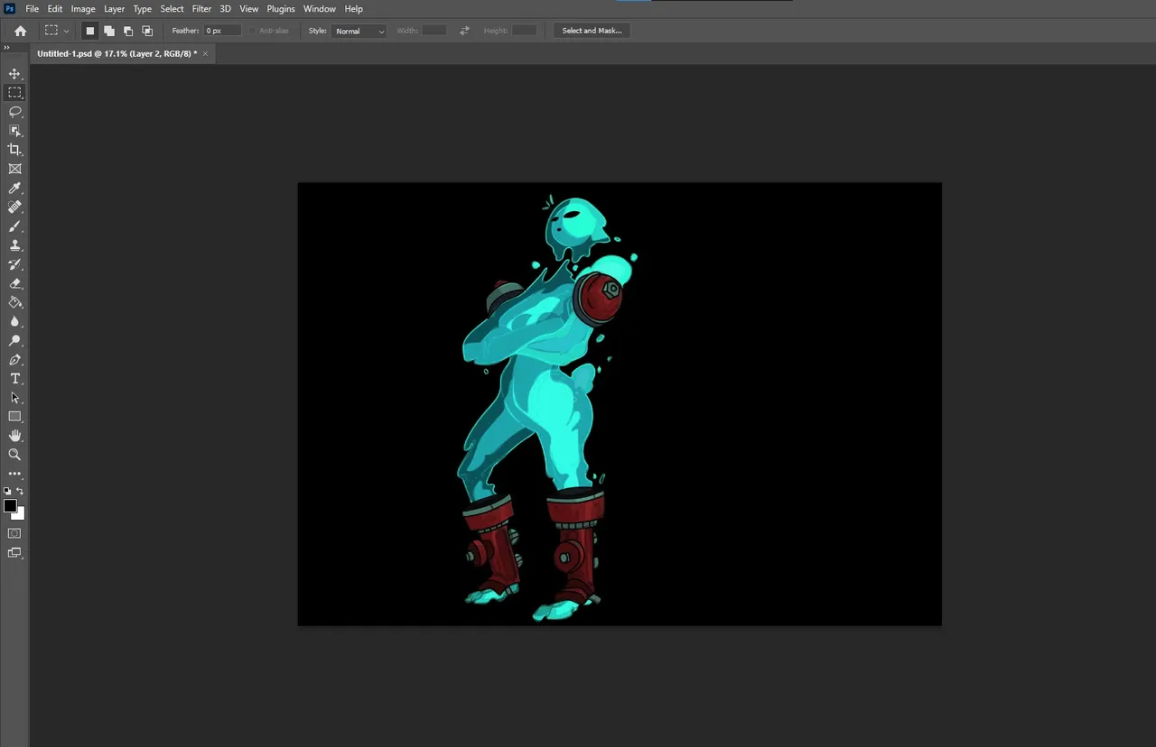Switch to the Untitled-1.psd document tab
The image size is (1156, 747).
(117, 53)
